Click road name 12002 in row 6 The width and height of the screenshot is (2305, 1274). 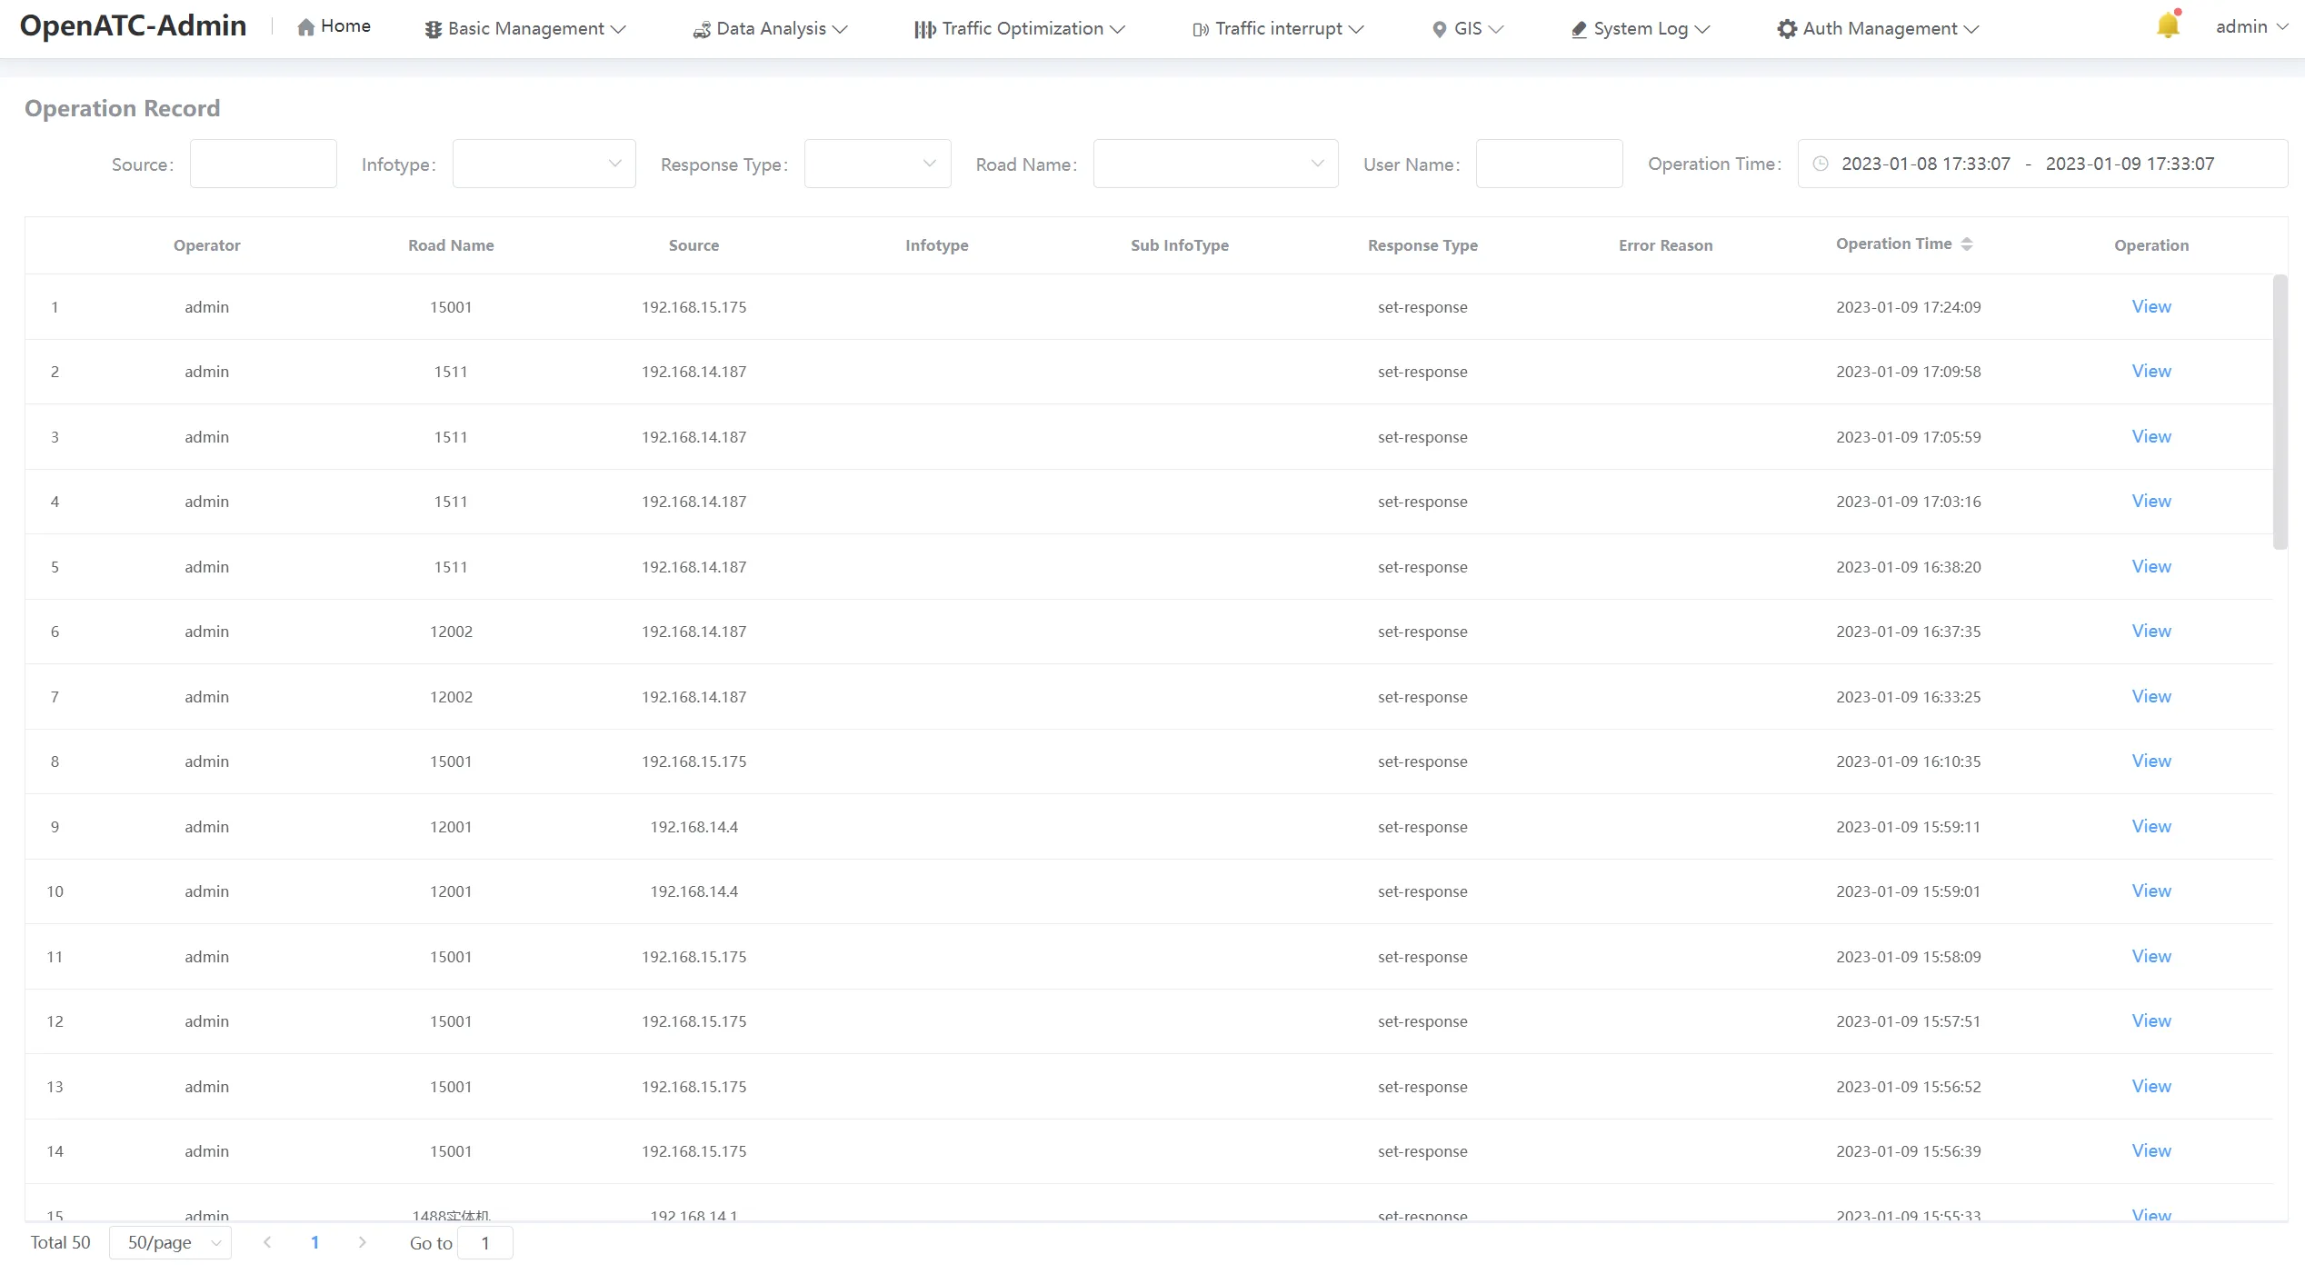click(x=451, y=632)
